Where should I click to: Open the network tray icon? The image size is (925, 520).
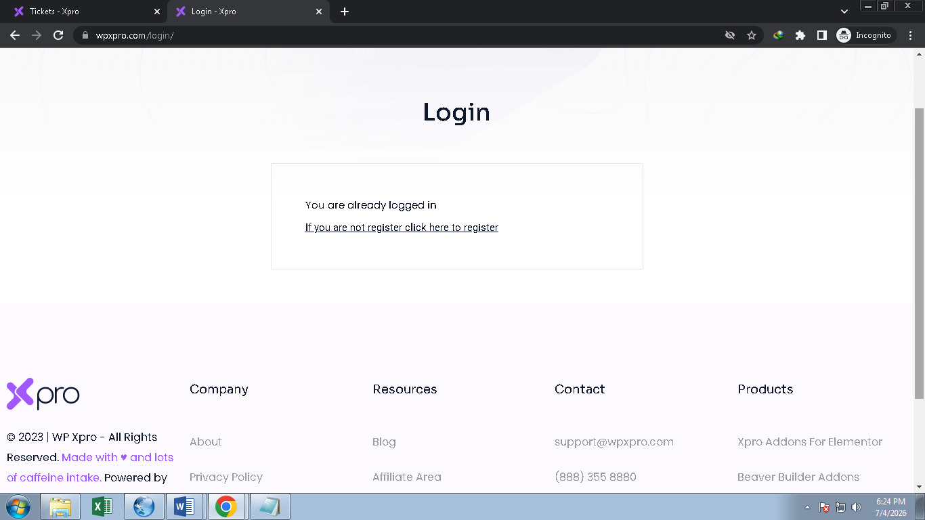[x=840, y=507]
